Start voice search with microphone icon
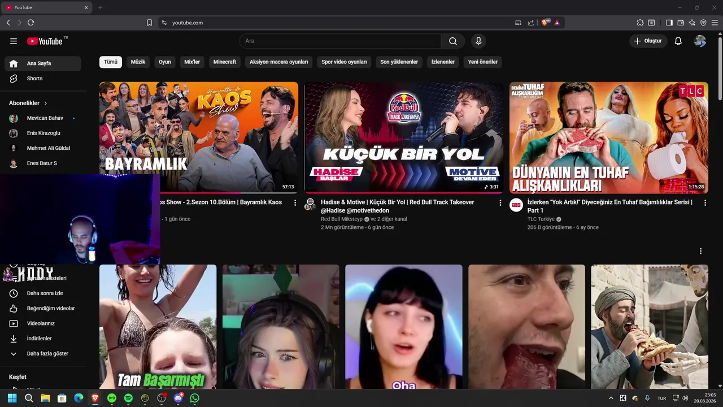 [478, 41]
